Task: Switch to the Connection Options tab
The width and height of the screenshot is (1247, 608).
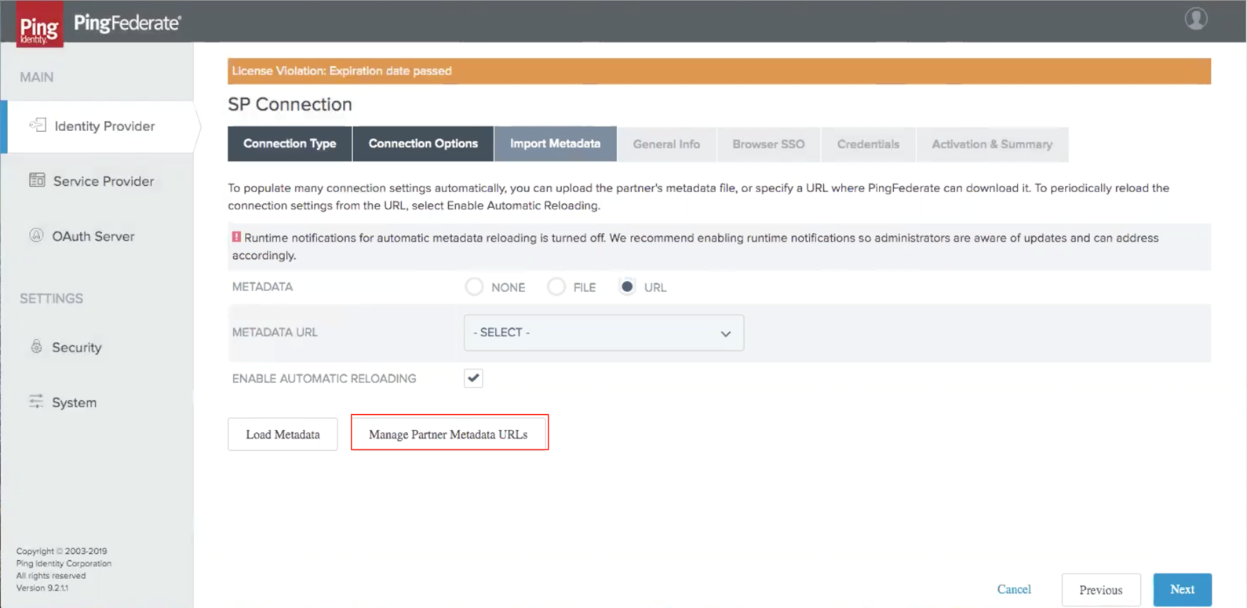Action: pyautogui.click(x=423, y=144)
